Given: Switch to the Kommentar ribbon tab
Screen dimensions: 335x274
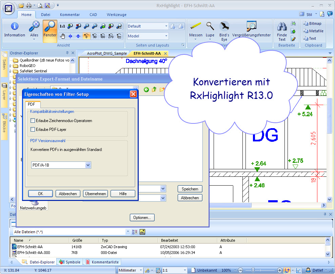Looking at the screenshot, I should pyautogui.click(x=70, y=15).
